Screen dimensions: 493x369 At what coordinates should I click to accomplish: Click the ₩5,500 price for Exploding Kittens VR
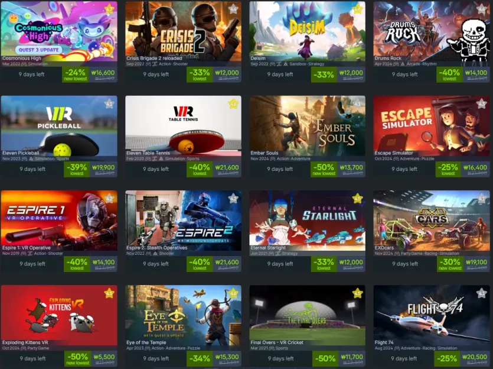104,357
